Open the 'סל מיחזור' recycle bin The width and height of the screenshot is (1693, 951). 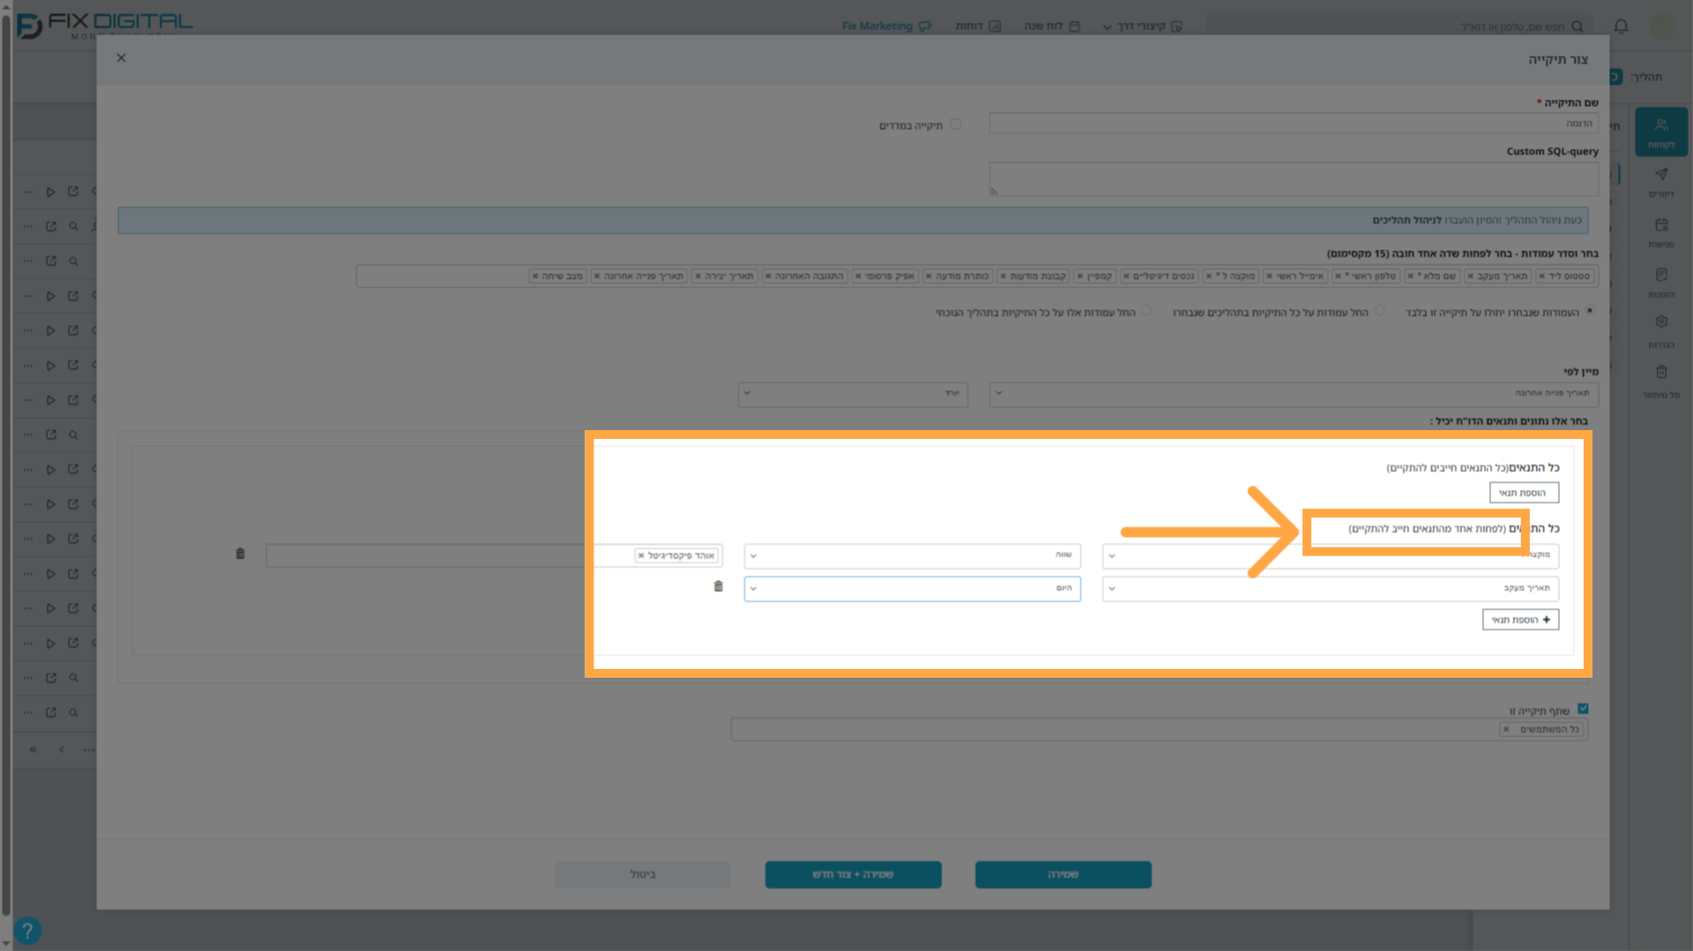1661,383
